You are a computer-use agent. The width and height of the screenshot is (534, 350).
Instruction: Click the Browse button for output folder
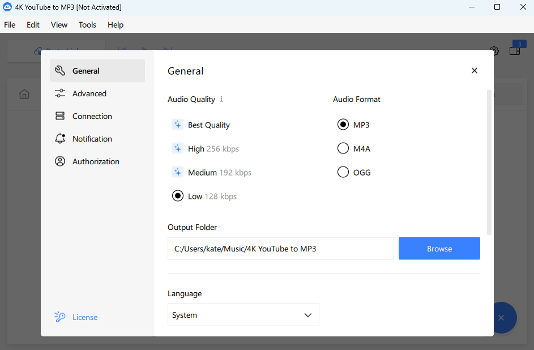pos(439,249)
